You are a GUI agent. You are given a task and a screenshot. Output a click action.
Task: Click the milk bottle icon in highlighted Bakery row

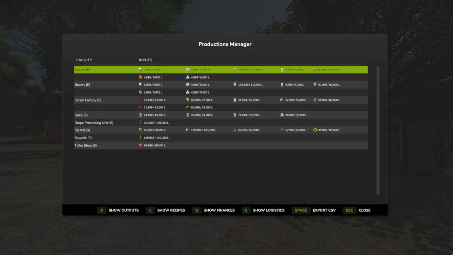(x=282, y=70)
